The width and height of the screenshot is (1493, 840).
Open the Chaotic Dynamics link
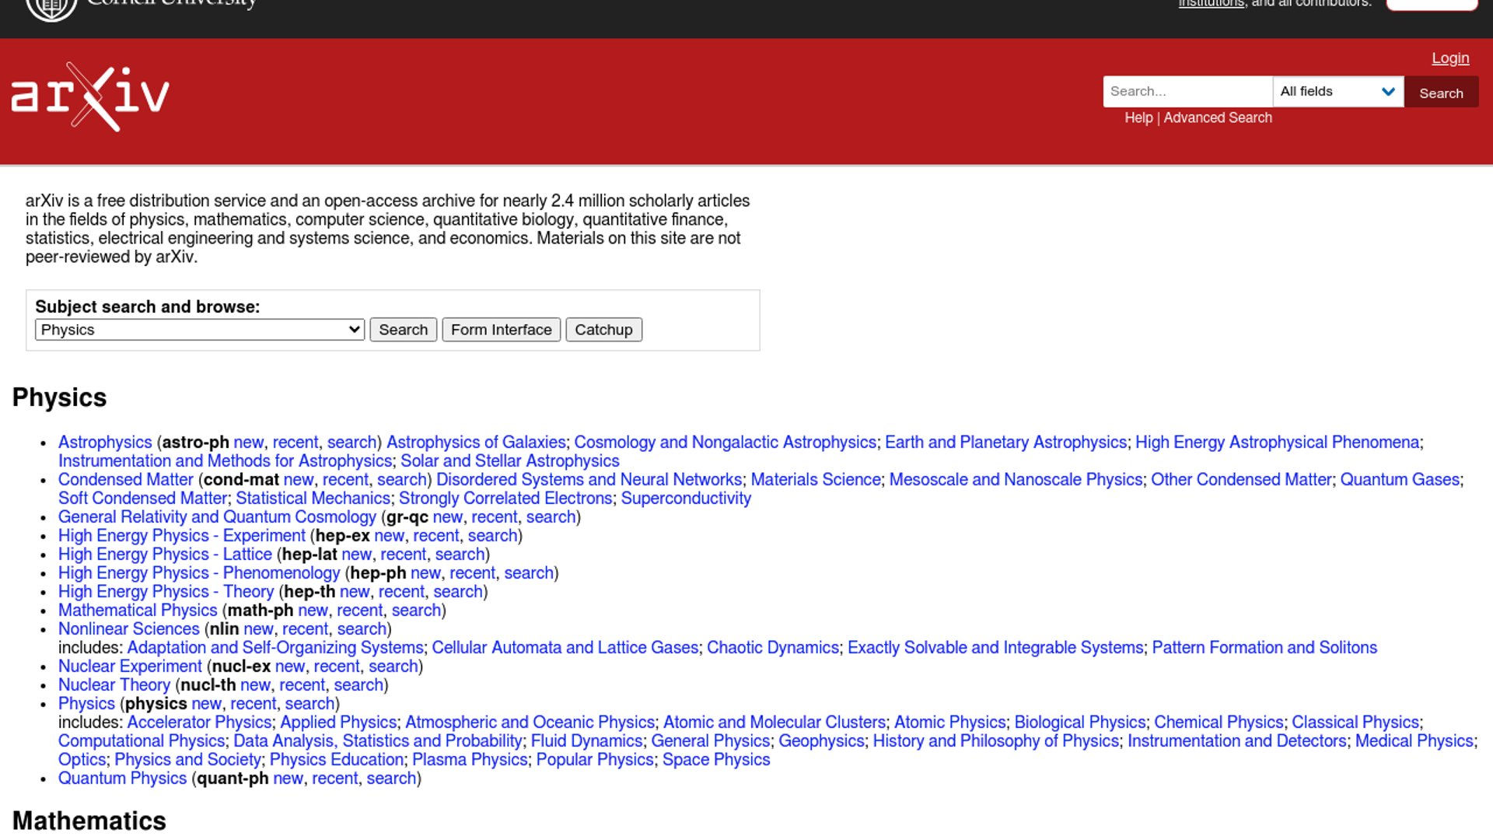tap(773, 648)
